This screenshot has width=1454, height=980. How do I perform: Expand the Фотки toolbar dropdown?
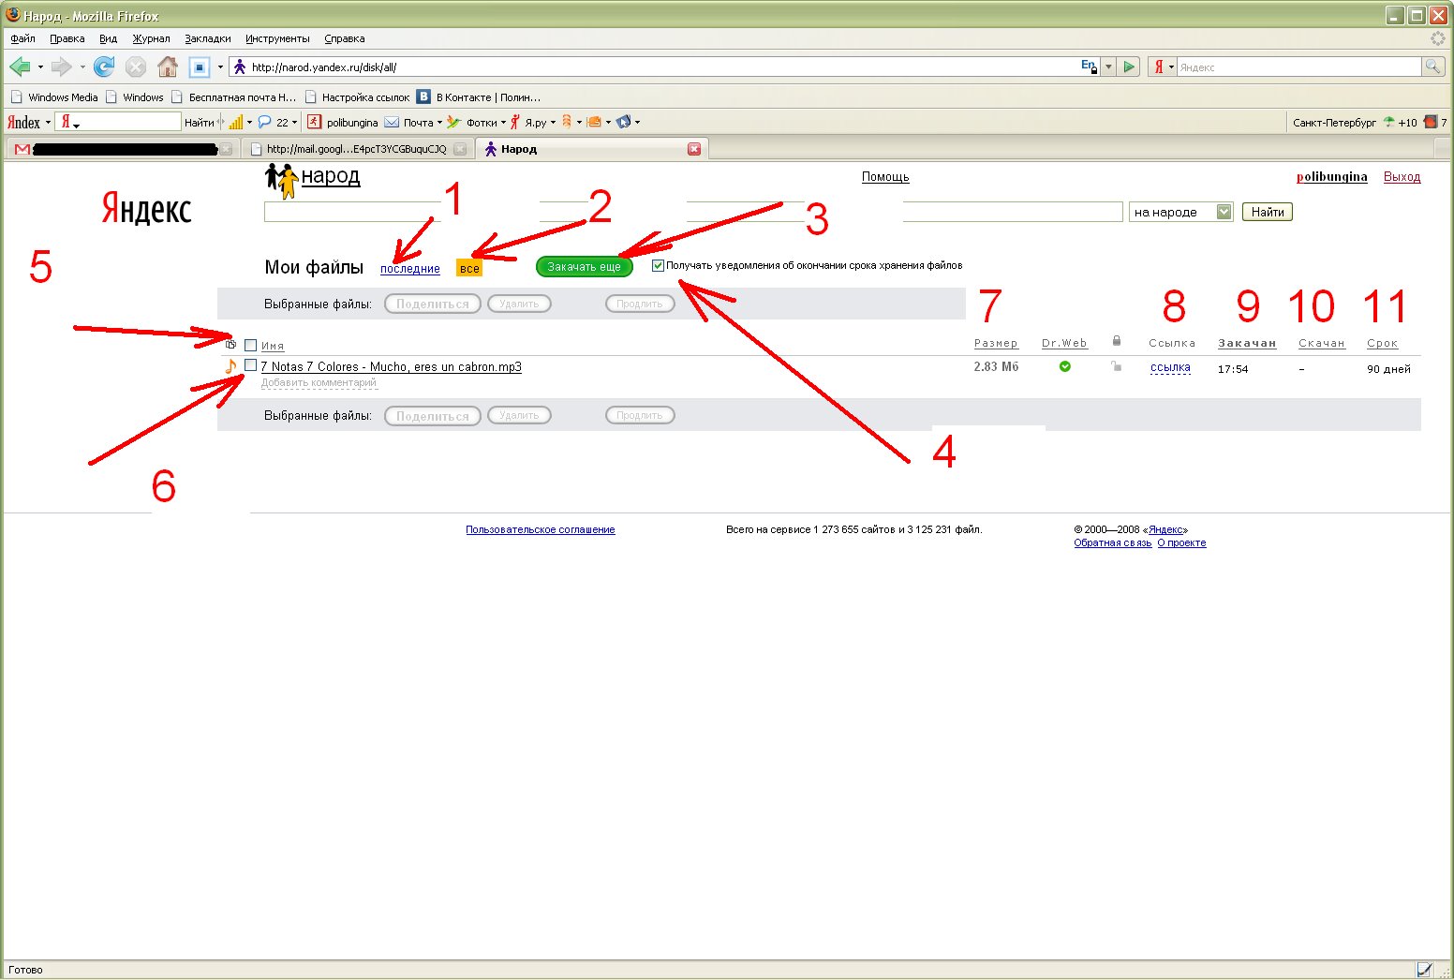point(503,122)
